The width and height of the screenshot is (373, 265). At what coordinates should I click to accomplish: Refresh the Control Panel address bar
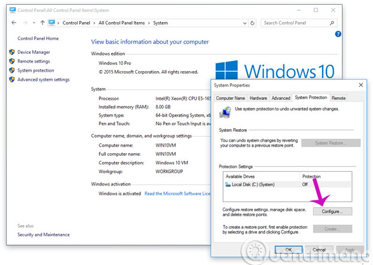point(252,23)
